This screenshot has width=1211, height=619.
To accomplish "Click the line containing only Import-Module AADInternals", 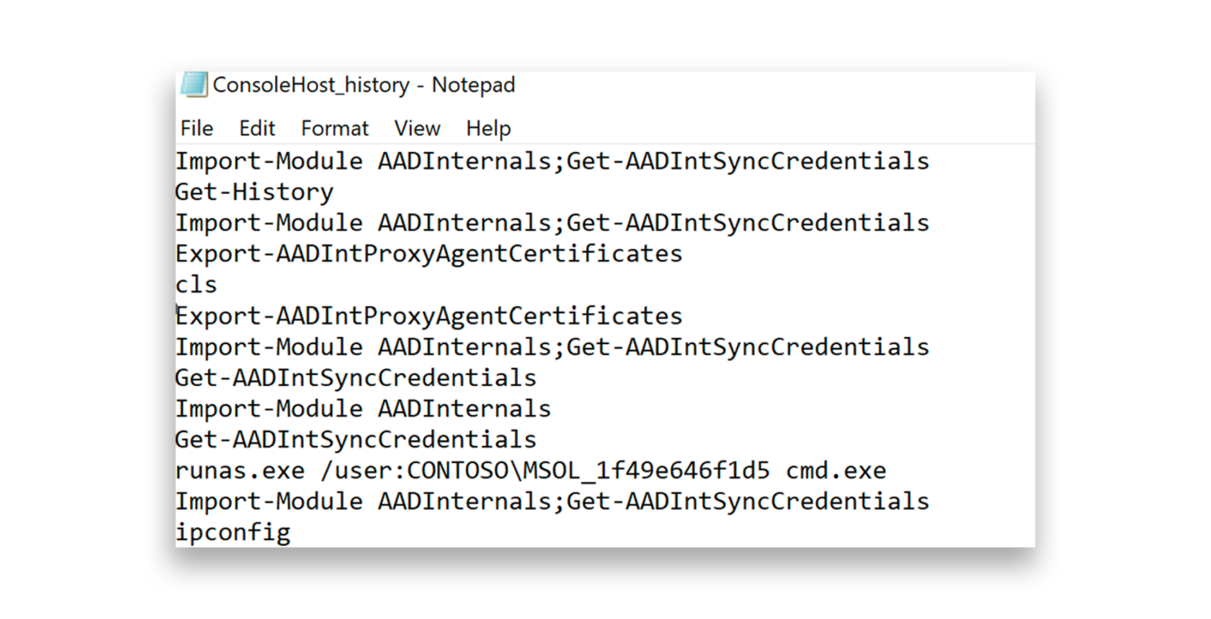I will click(x=363, y=409).
